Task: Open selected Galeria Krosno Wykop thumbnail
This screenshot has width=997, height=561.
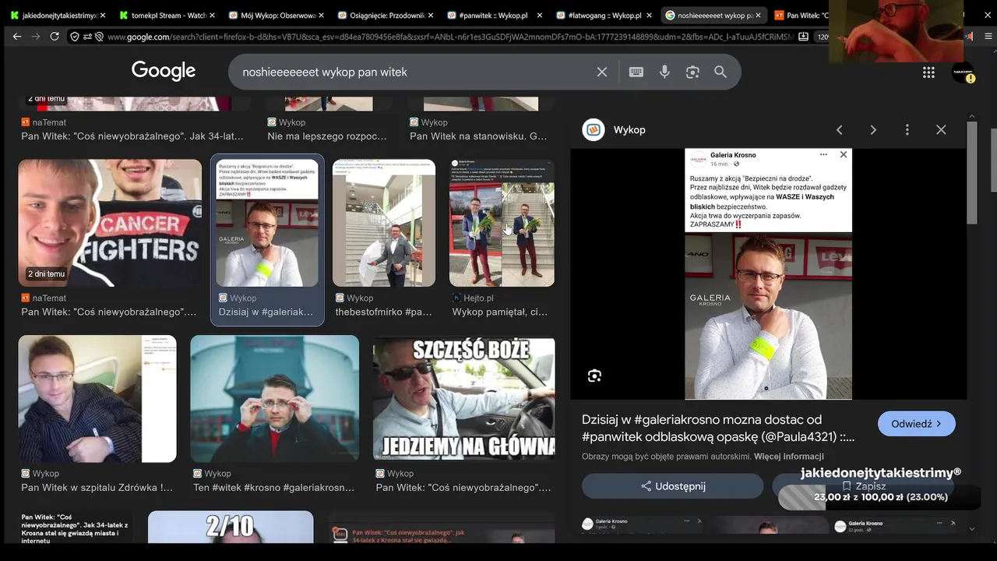Action: click(267, 223)
